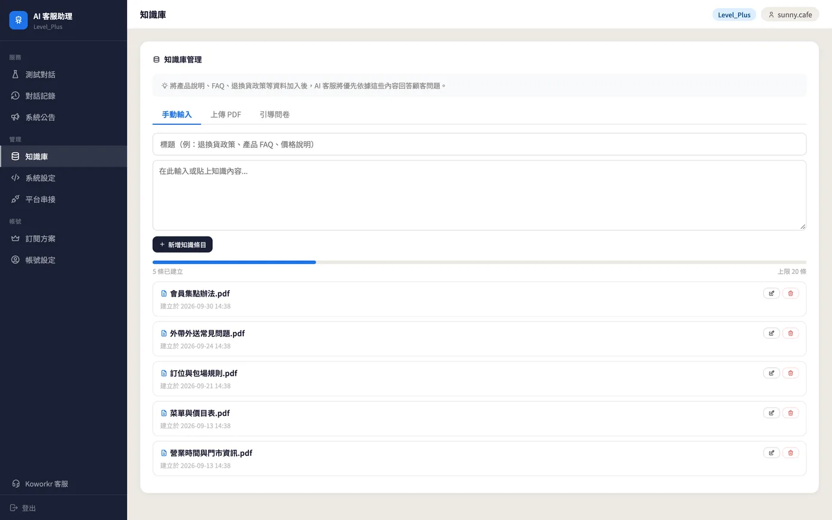Screen dimensions: 832x520
Task: Delete 菜單與價目表.pdf entry
Action: point(790,413)
